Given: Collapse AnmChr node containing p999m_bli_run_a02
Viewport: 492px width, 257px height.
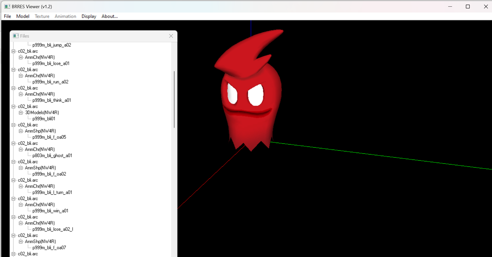Looking at the screenshot, I should 21,76.
